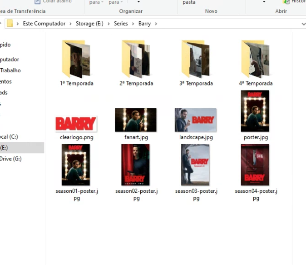
Task: Open the address bar history dropdown
Action: (x=303, y=24)
